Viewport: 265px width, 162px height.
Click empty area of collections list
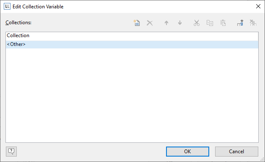point(132,95)
